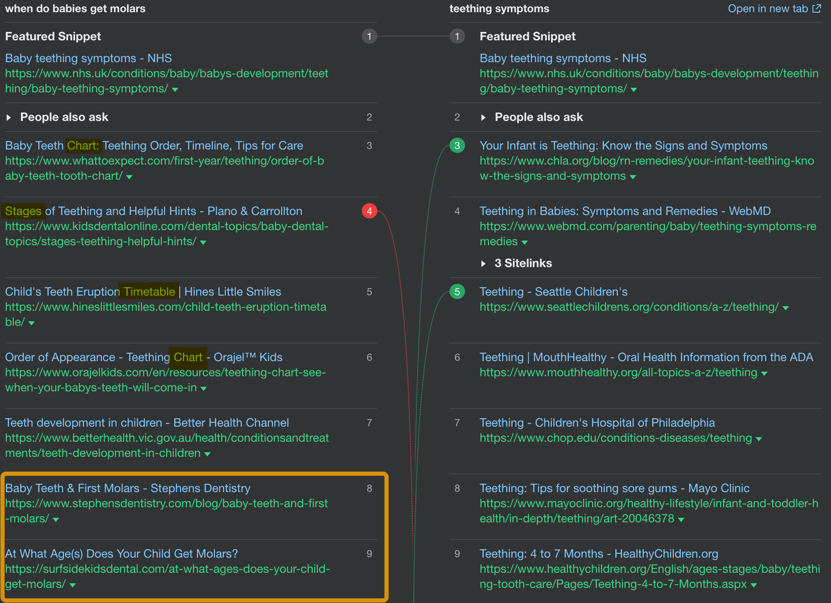The image size is (831, 603).
Task: Click the position 9 number beside HealthyChildren result
Action: [x=457, y=554]
